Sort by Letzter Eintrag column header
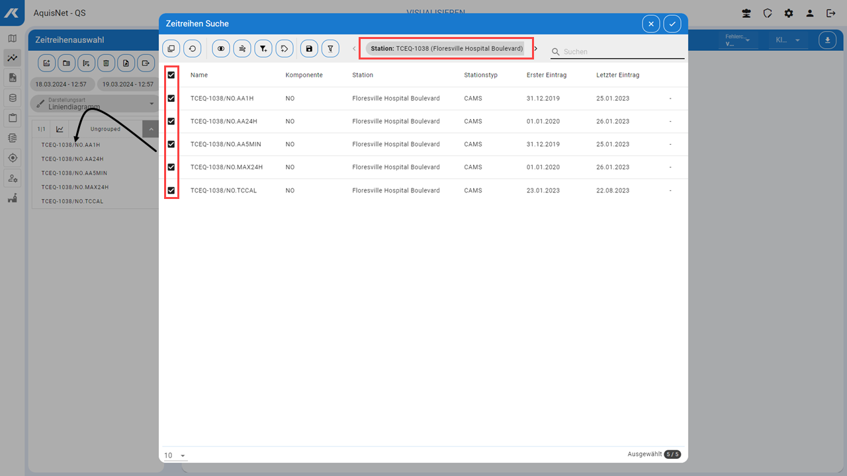Screen dimensions: 847x476 pos(617,75)
